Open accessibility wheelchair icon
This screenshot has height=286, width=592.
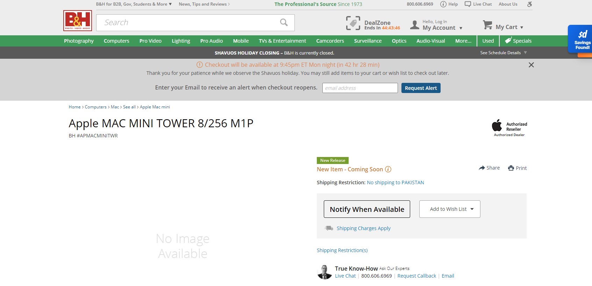point(530,4)
